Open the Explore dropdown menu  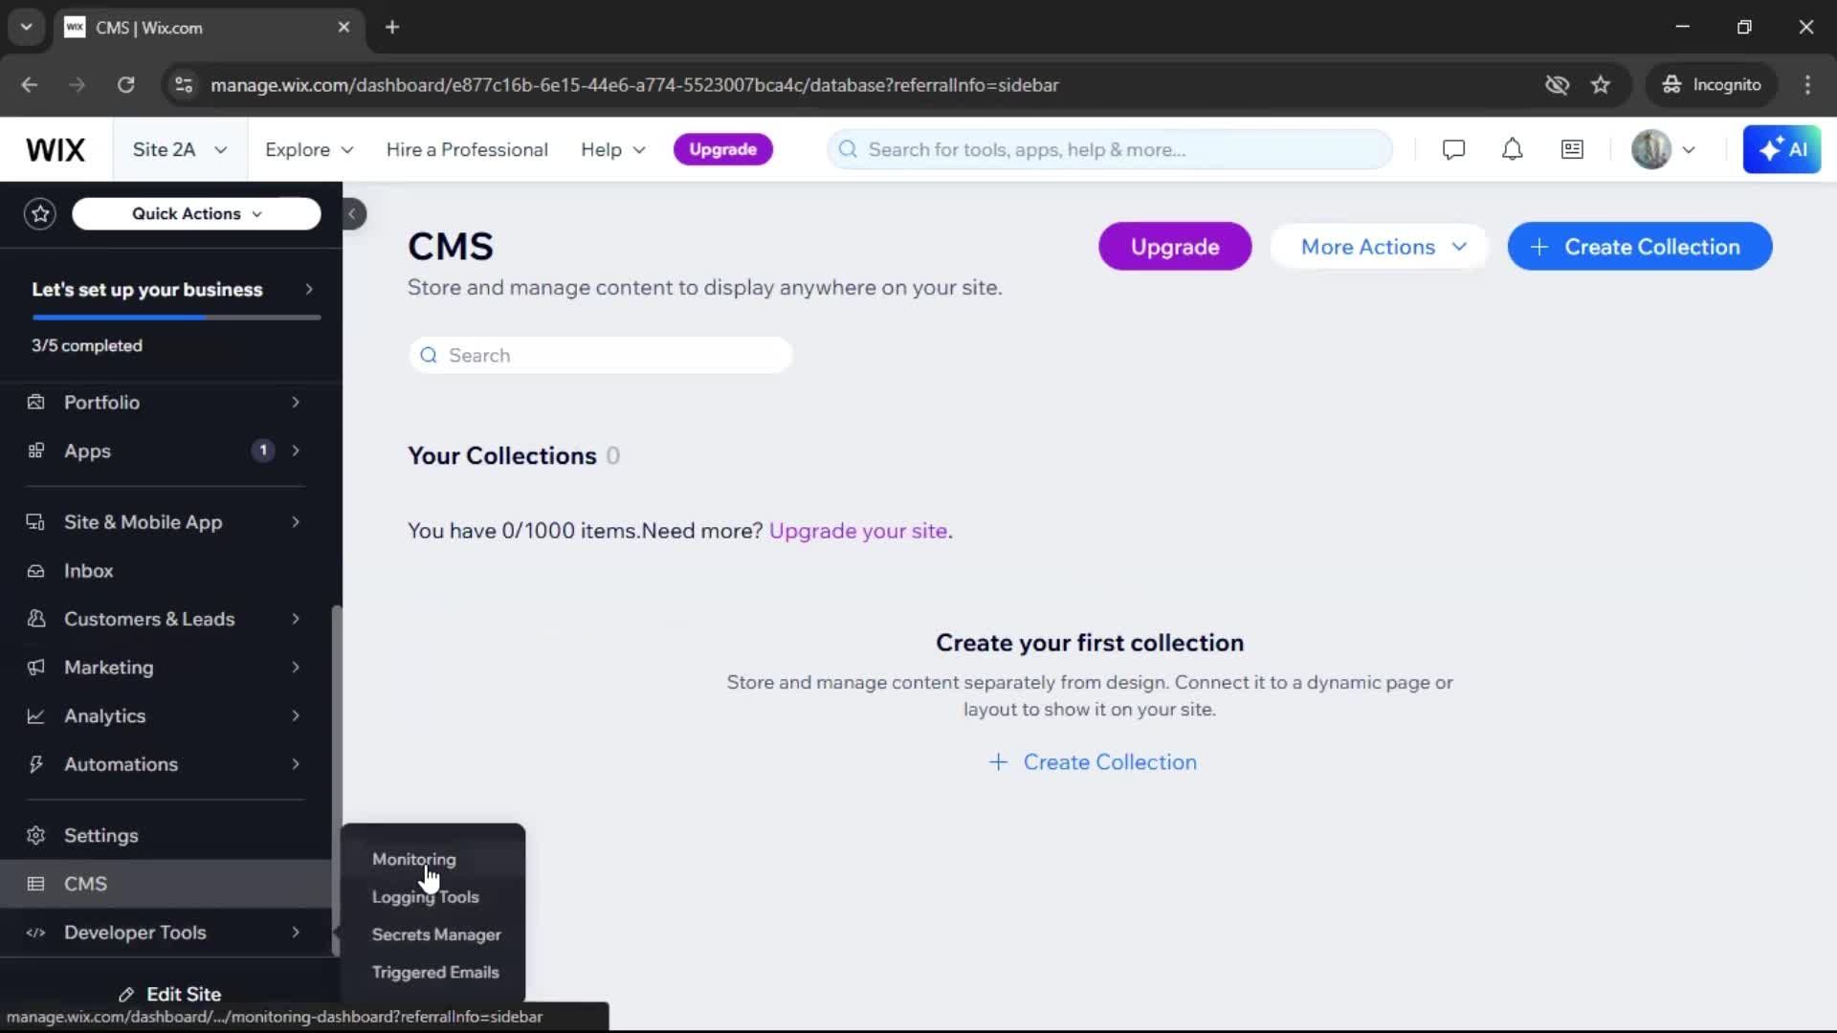click(x=309, y=150)
